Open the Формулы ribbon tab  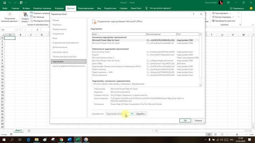coord(59,8)
